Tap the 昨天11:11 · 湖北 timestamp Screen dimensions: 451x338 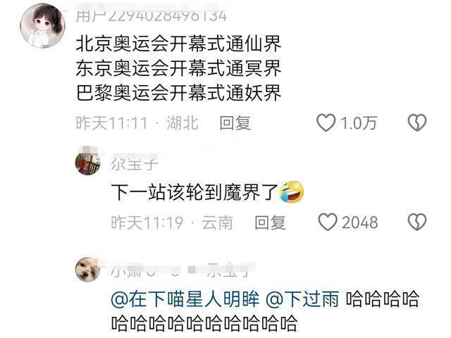pos(137,123)
